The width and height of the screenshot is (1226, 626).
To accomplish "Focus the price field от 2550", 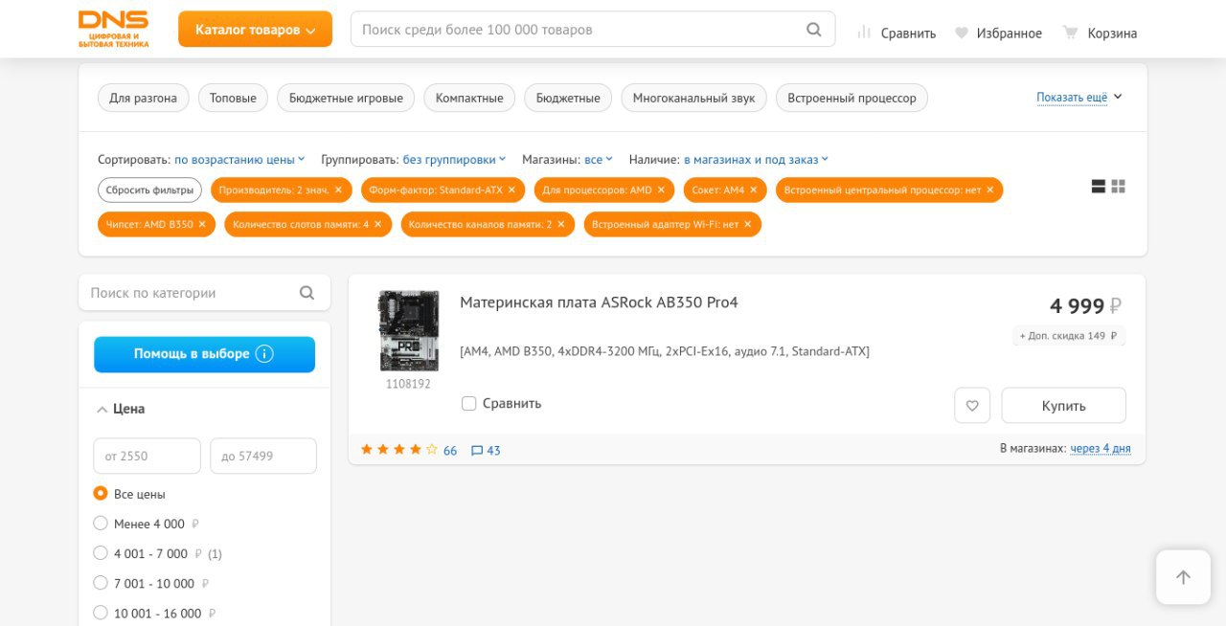I will pos(147,456).
